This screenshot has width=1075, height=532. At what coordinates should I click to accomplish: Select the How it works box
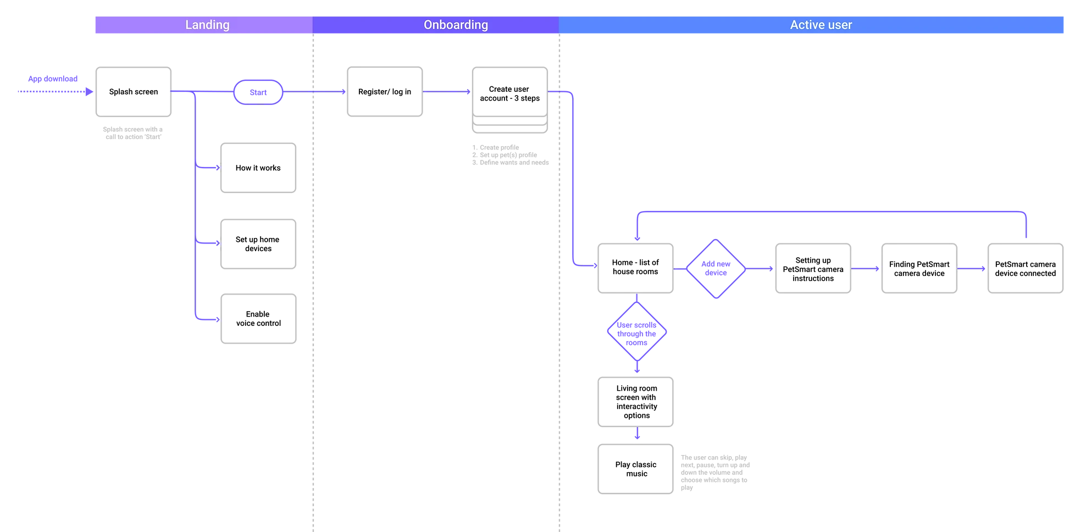tap(258, 168)
